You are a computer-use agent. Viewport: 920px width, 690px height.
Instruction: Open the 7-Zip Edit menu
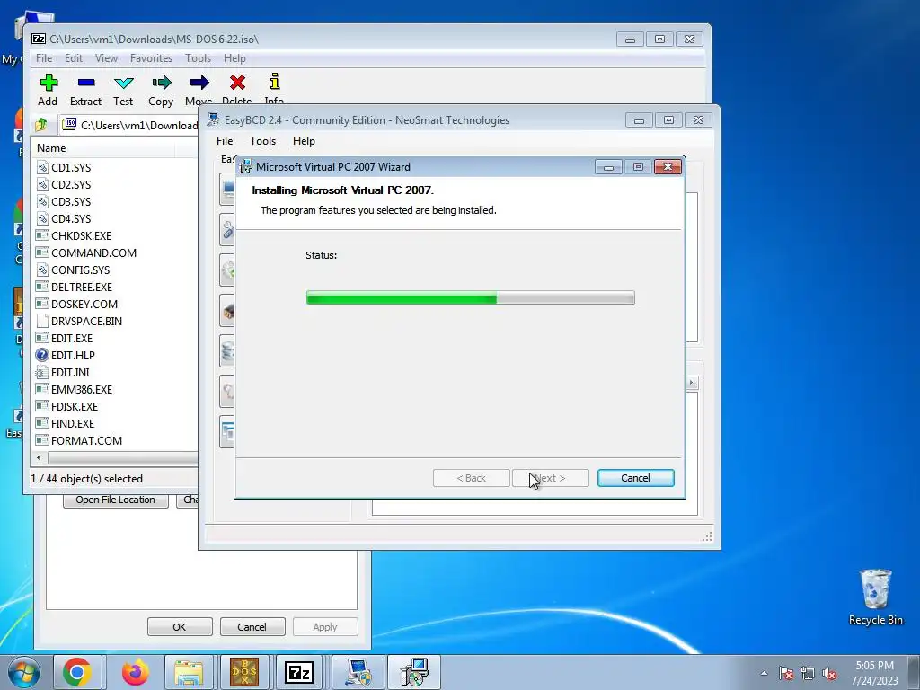[74, 58]
